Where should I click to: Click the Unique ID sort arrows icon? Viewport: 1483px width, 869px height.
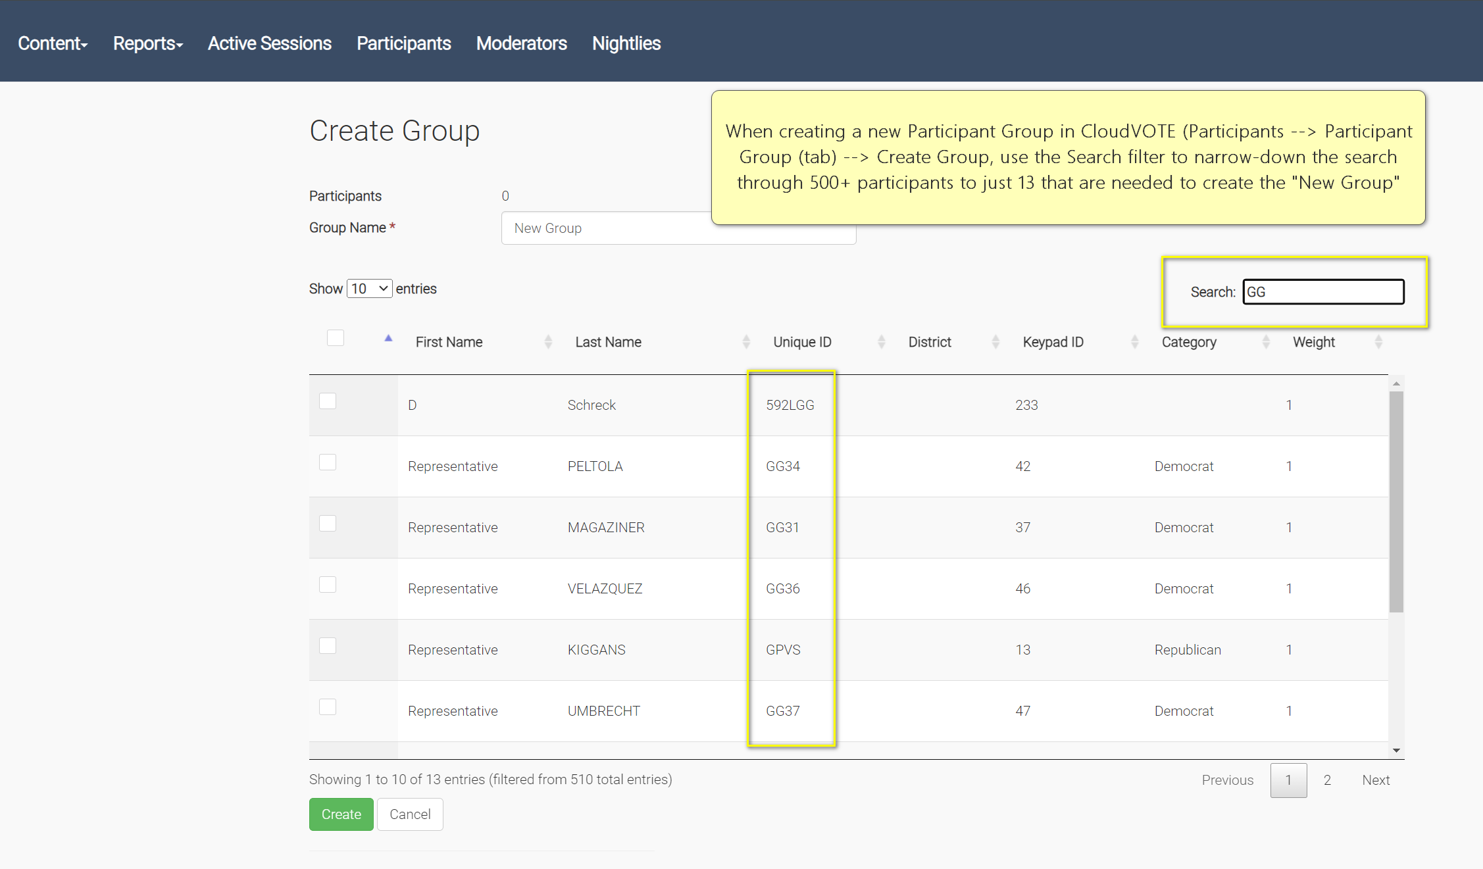click(882, 342)
